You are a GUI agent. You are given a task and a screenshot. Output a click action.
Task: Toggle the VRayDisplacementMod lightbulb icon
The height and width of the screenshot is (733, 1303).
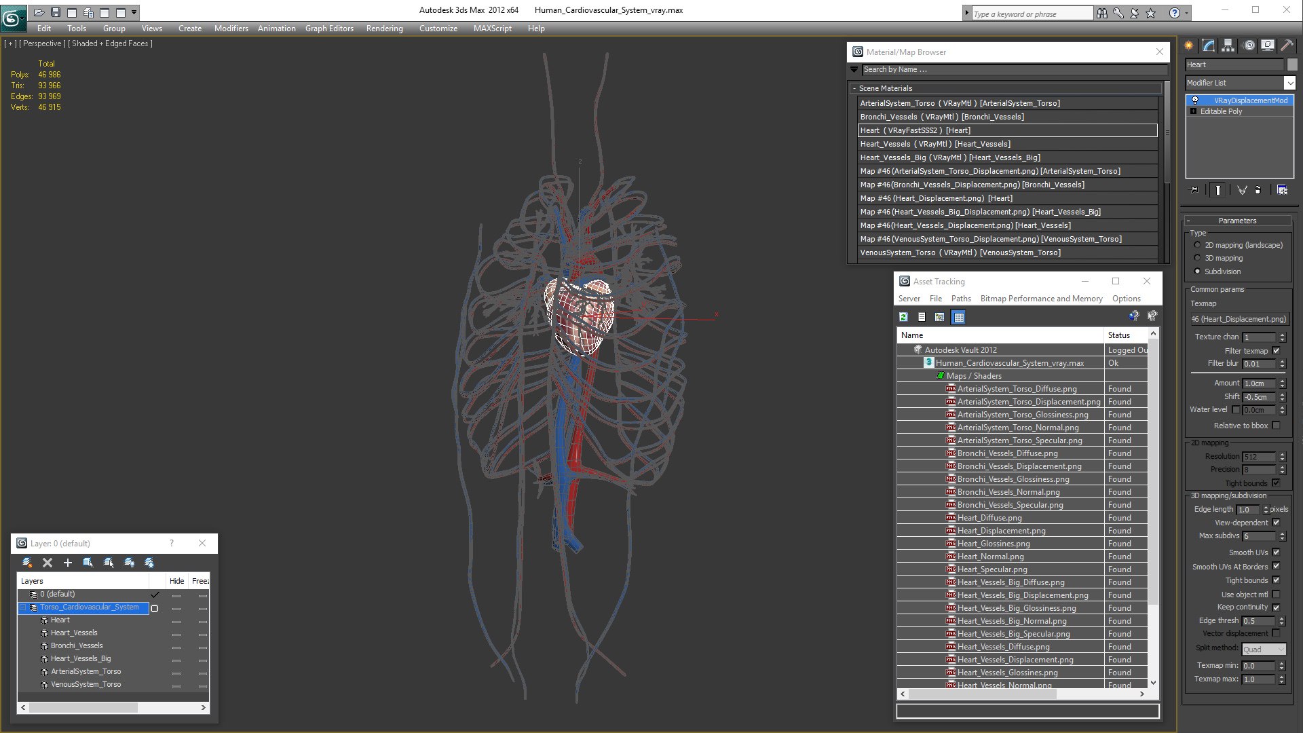click(1195, 100)
